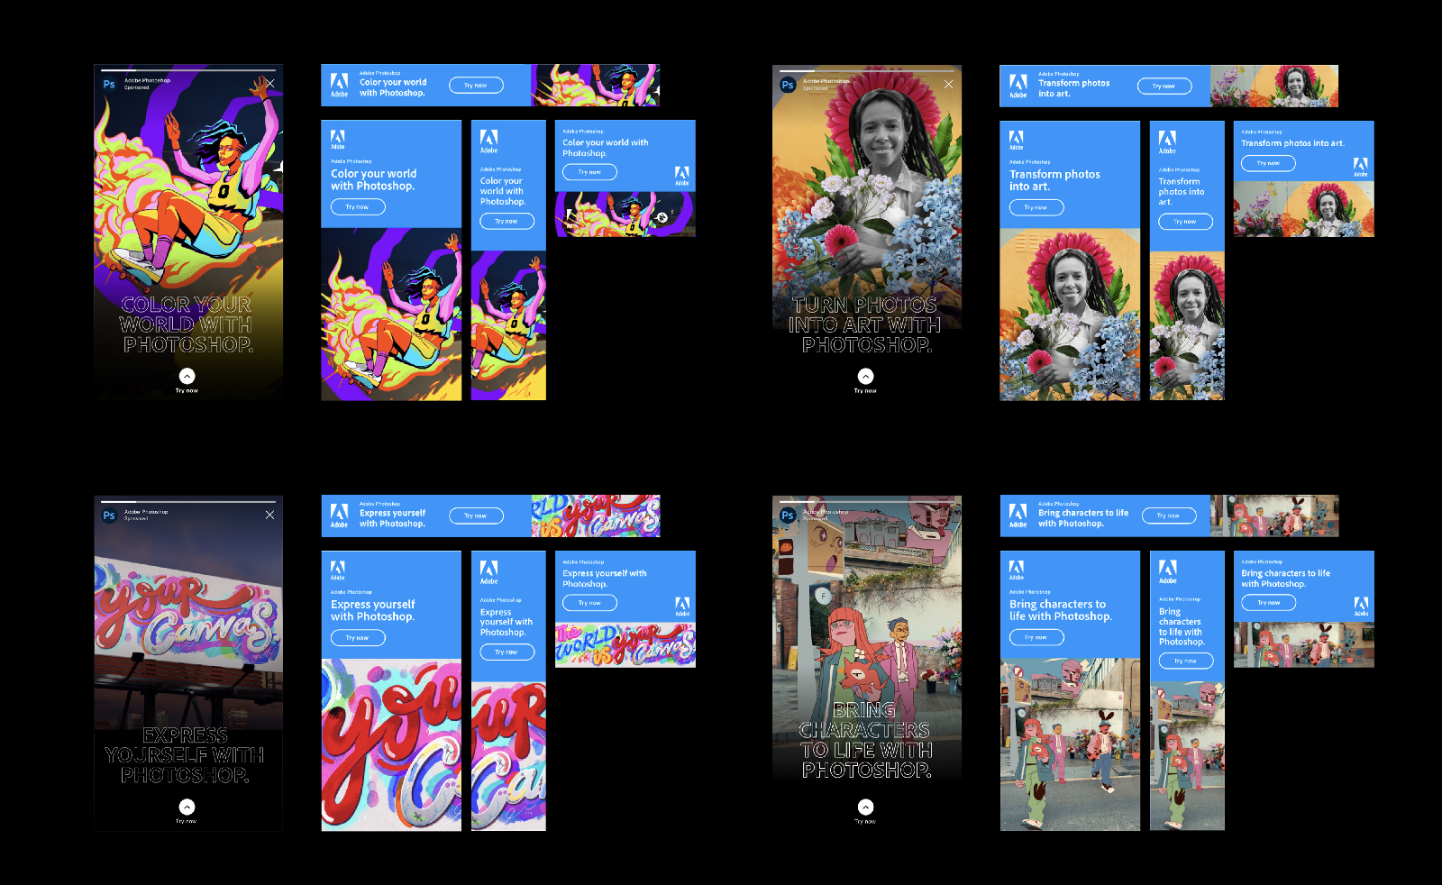Click 'Try now' in the 'Transform photos into art' wide banner
1442x885 pixels.
1164,87
